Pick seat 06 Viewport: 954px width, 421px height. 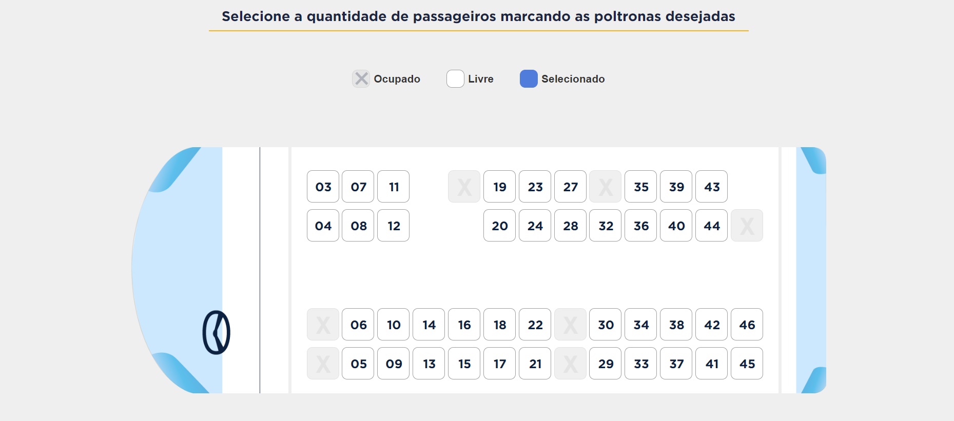[358, 325]
